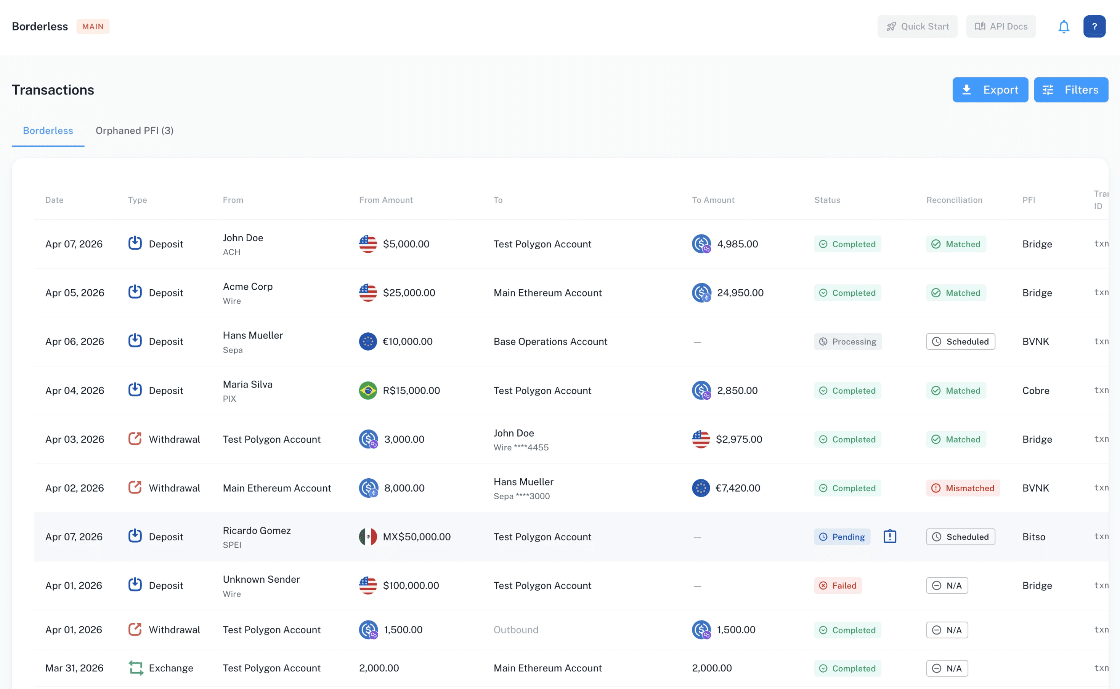The height and width of the screenshot is (689, 1120).
Task: Click the Brazil flag next to R$15,000.00
Action: click(367, 390)
